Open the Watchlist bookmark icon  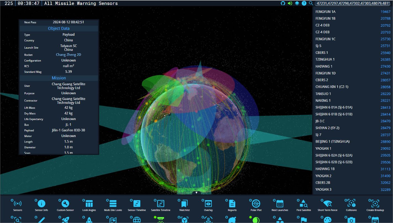(185, 204)
